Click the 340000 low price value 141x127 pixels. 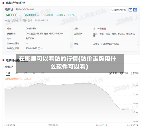pos(11,15)
